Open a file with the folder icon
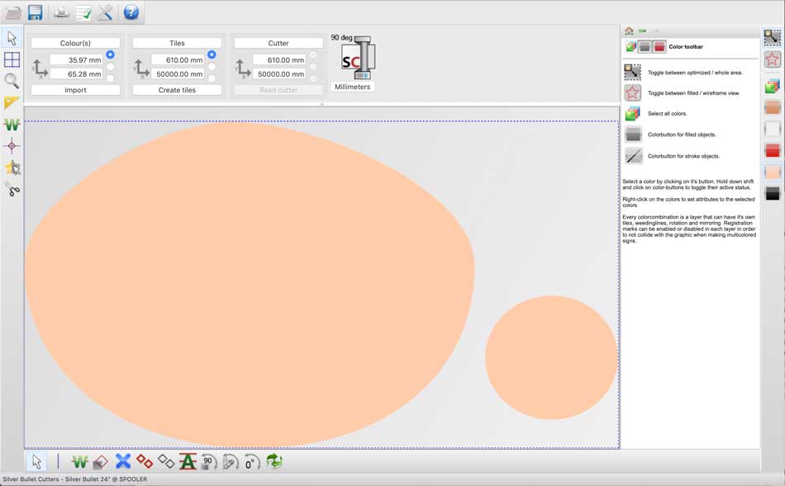 tap(13, 12)
